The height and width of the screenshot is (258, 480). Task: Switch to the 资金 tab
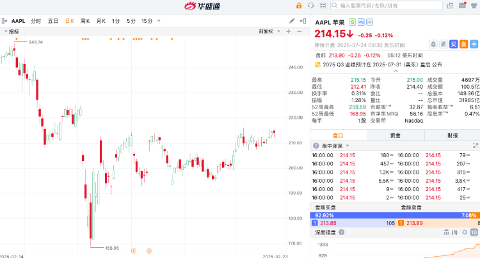[x=396, y=135]
